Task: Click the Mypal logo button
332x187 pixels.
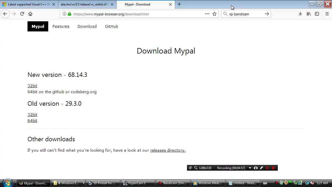Action: click(38, 26)
